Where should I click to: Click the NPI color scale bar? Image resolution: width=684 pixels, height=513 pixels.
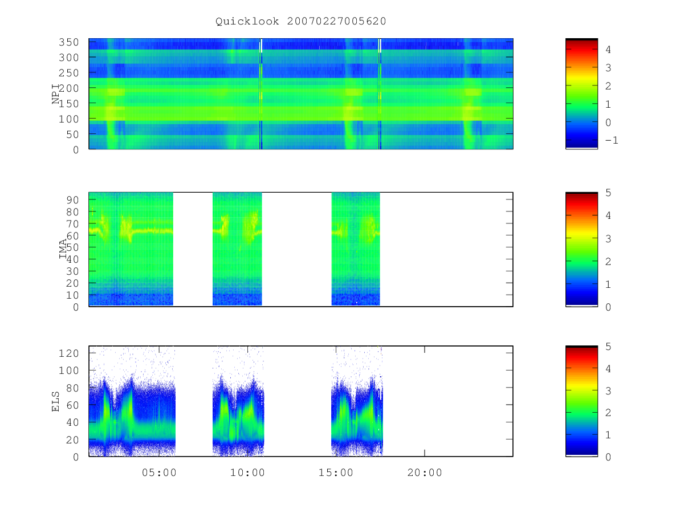(581, 93)
